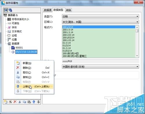This screenshot has height=114, width=145.
Task: Pick the 2001年3月14日 format
Action: click(x=99, y=53)
